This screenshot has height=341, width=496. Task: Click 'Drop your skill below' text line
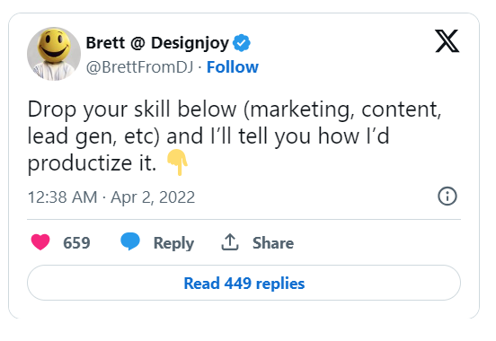coord(132,109)
